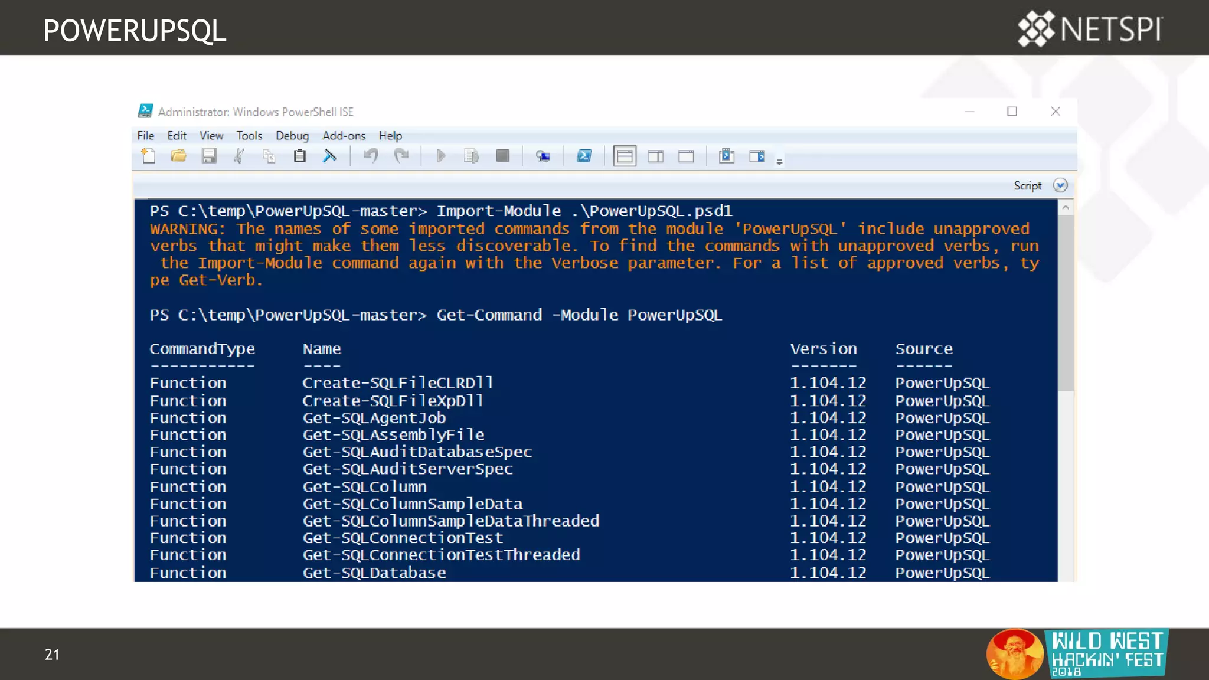Click the CommandType column header
Image resolution: width=1209 pixels, height=680 pixels.
tap(202, 349)
